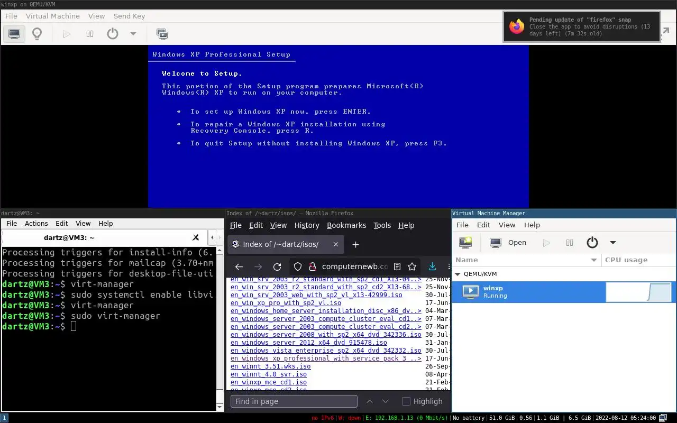Open File menu in winxp console window

pyautogui.click(x=11, y=16)
